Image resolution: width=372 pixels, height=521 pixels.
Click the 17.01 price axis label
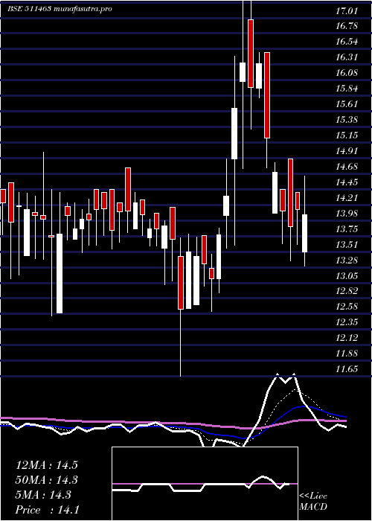pyautogui.click(x=347, y=11)
